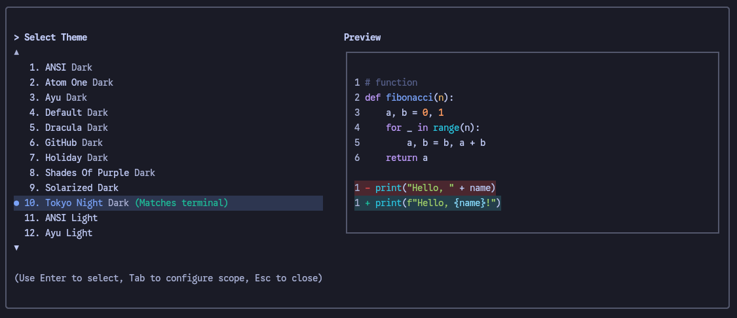Click the green added diff line in preview
This screenshot has height=318, width=737.
pyautogui.click(x=428, y=203)
